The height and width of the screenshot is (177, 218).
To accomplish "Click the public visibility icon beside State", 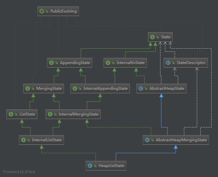I will coord(158,37).
